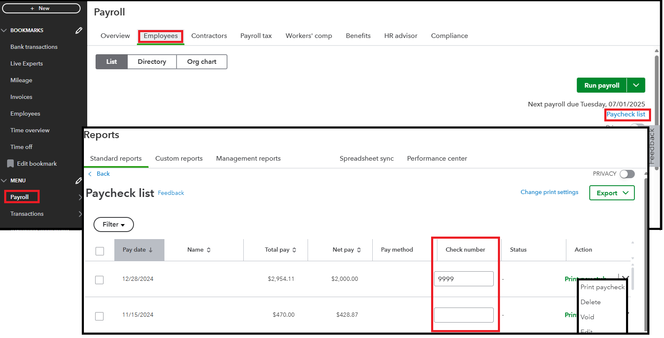664x338 pixels.
Task: Switch to the Payroll tax tab
Action: pos(256,36)
